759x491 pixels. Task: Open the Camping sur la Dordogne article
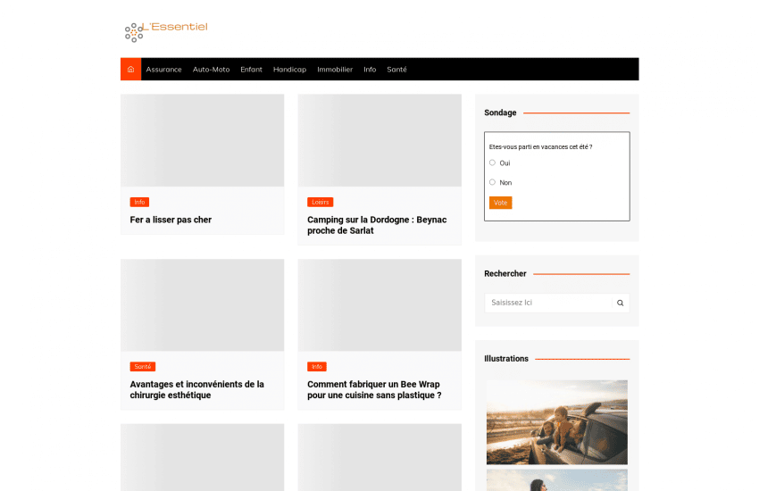tap(377, 225)
